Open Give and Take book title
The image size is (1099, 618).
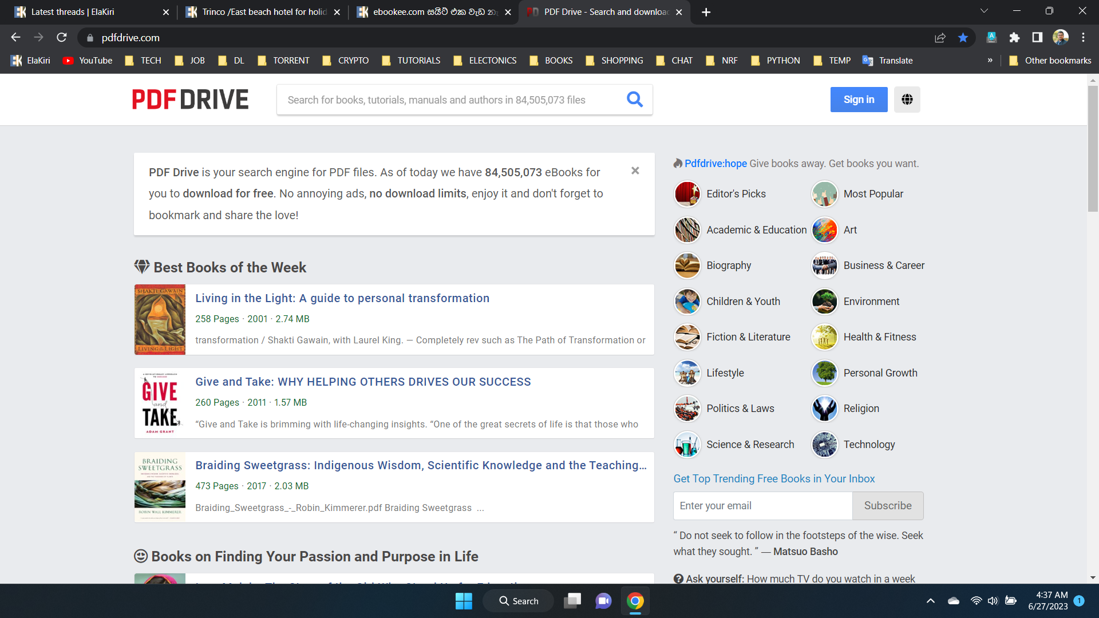coord(363,382)
